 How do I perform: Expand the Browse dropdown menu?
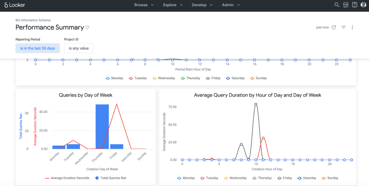144,5
